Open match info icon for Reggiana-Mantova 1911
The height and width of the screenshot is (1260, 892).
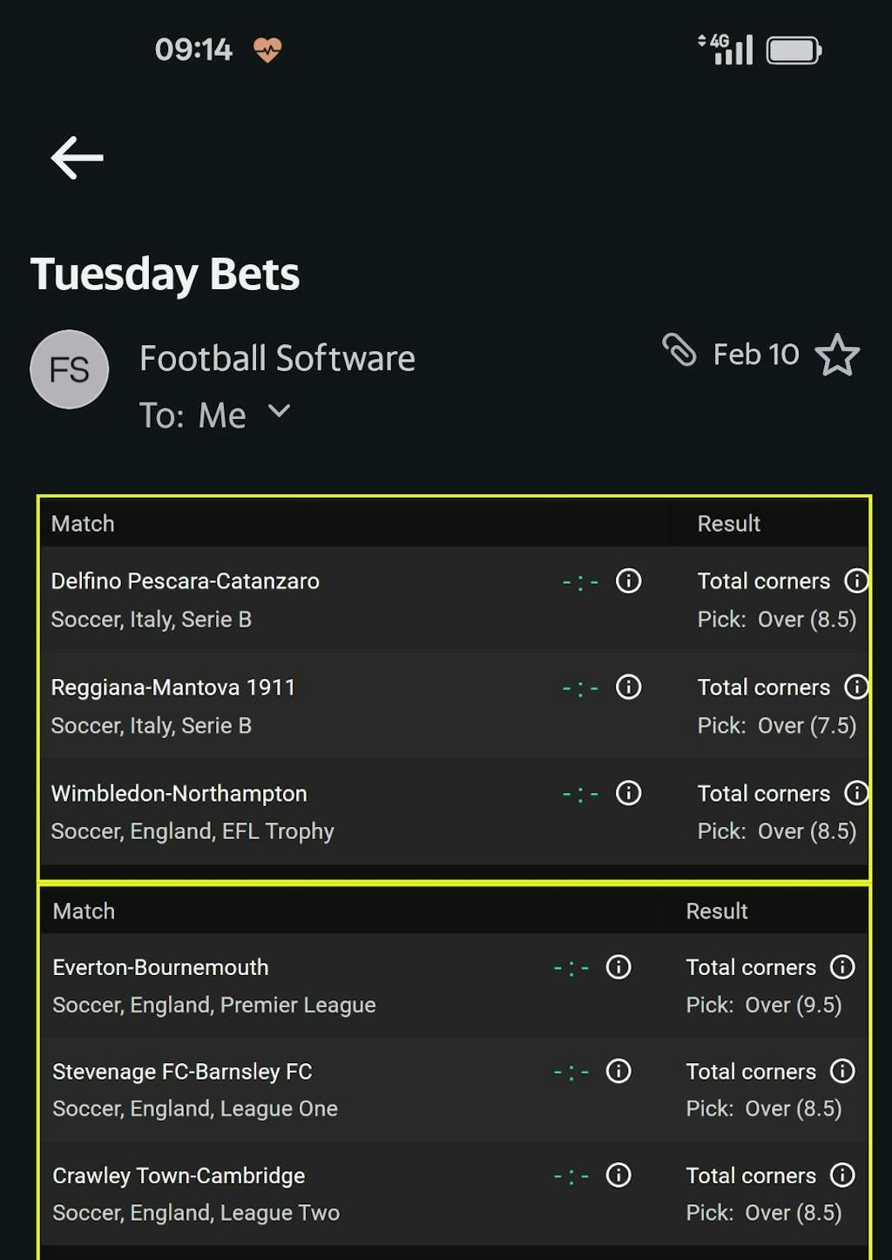(628, 687)
